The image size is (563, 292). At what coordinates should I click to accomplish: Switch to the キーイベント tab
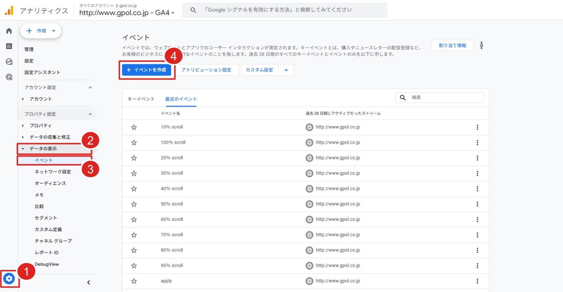141,99
